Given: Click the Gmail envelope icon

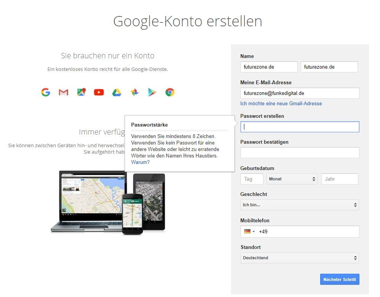Looking at the screenshot, I should tap(64, 92).
